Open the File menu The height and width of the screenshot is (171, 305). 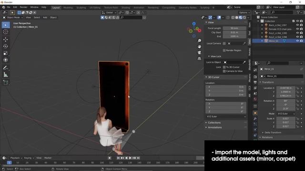pyautogui.click(x=9, y=7)
